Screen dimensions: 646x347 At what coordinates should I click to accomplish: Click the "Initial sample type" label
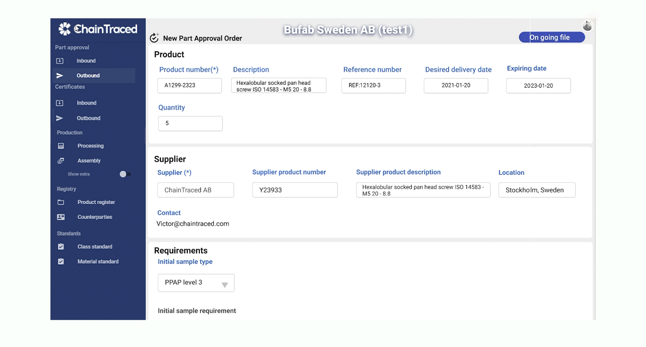185,262
